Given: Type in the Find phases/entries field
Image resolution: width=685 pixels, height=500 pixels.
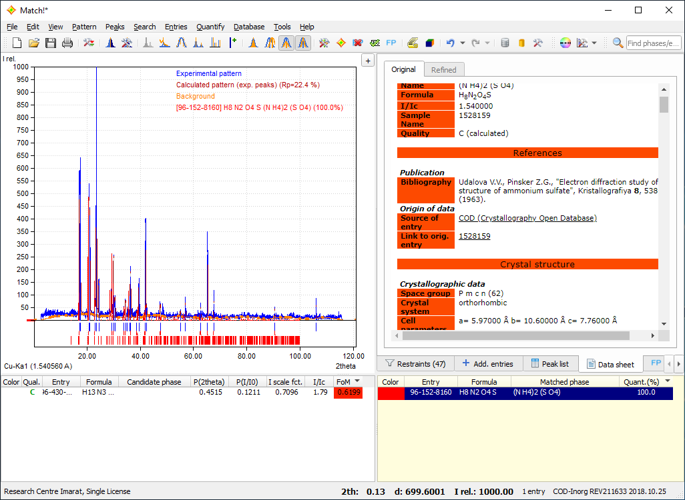Looking at the screenshot, I should (x=653, y=43).
